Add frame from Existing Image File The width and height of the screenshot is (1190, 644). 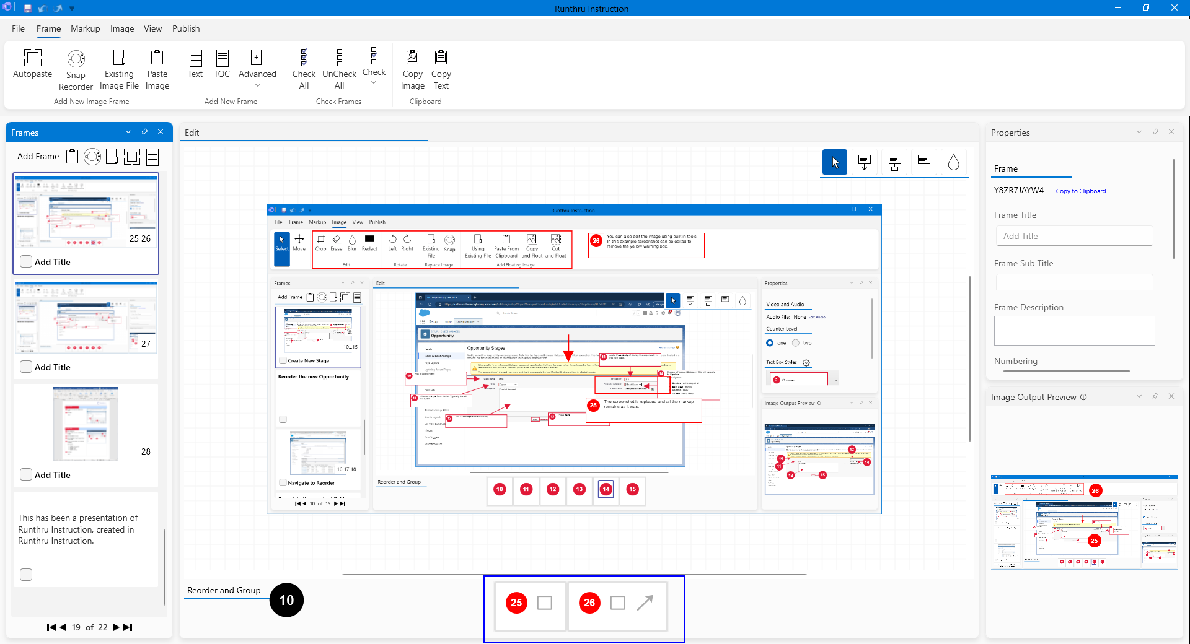(119, 58)
